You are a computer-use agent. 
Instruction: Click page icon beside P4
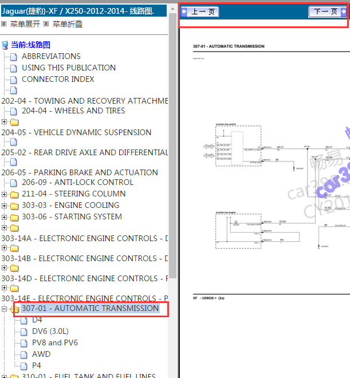(24, 366)
